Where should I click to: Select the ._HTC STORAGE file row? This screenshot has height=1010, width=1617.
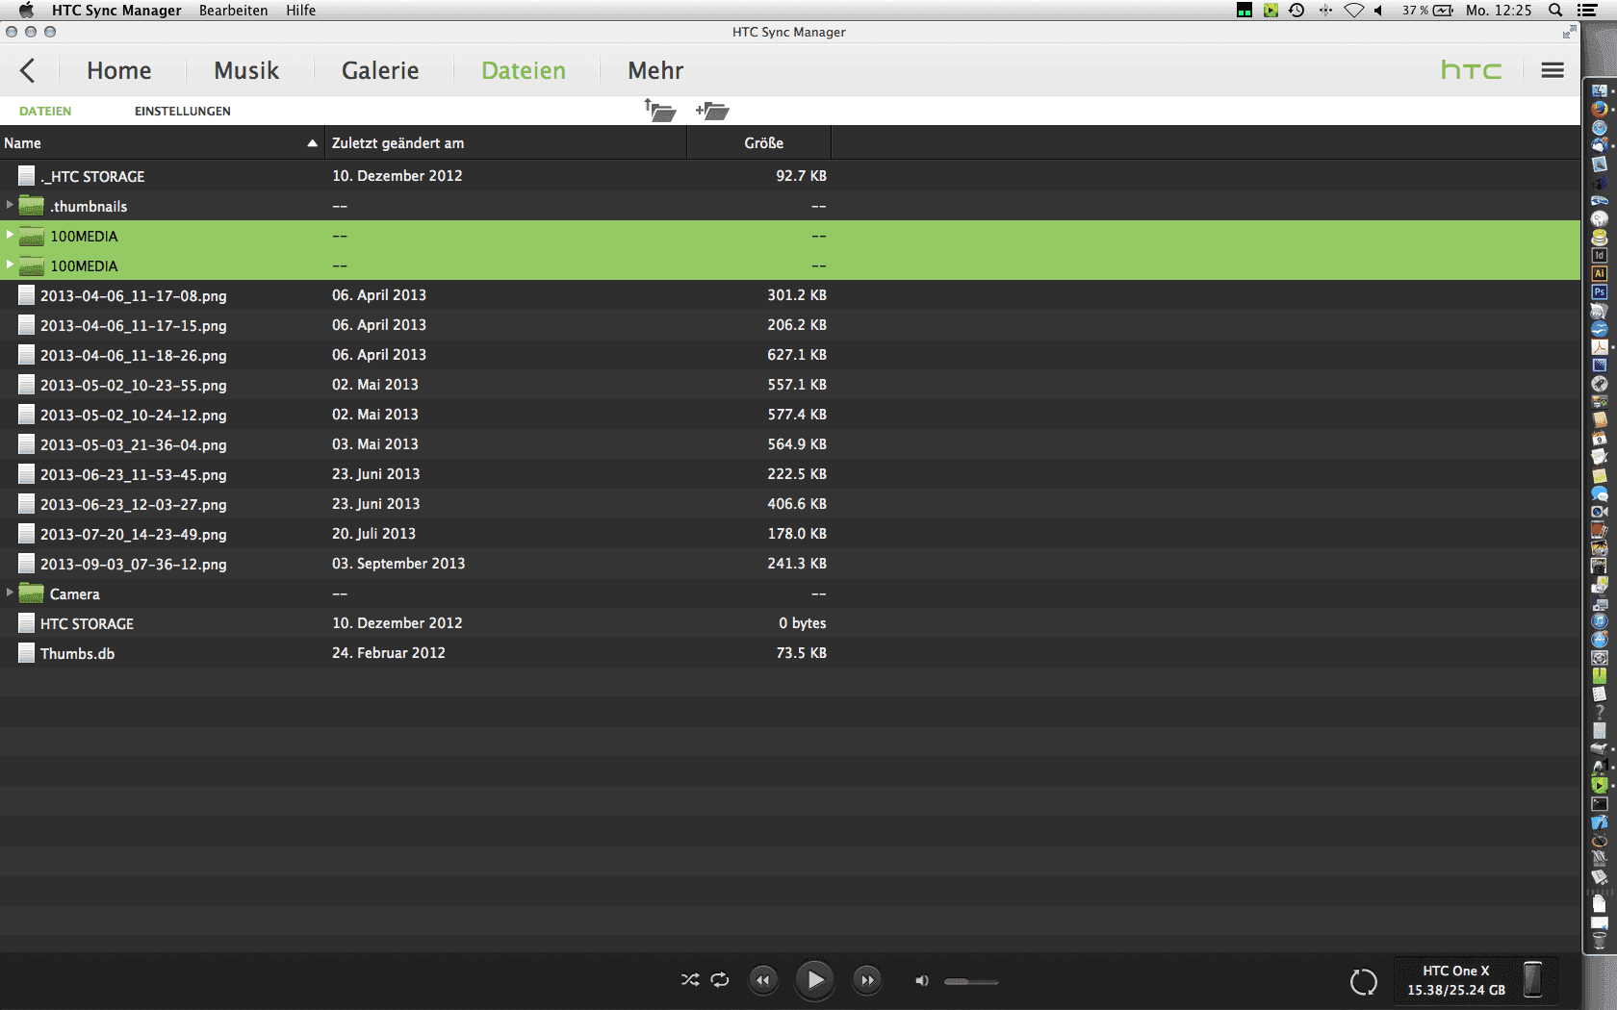click(x=790, y=176)
